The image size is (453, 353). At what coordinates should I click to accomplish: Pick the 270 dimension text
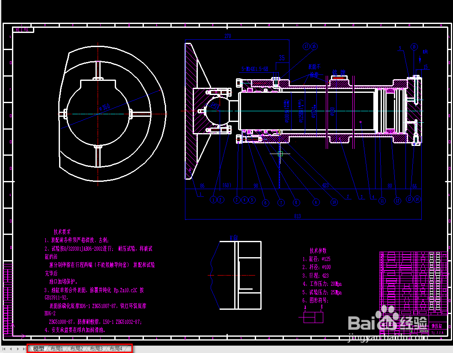coord(228,36)
